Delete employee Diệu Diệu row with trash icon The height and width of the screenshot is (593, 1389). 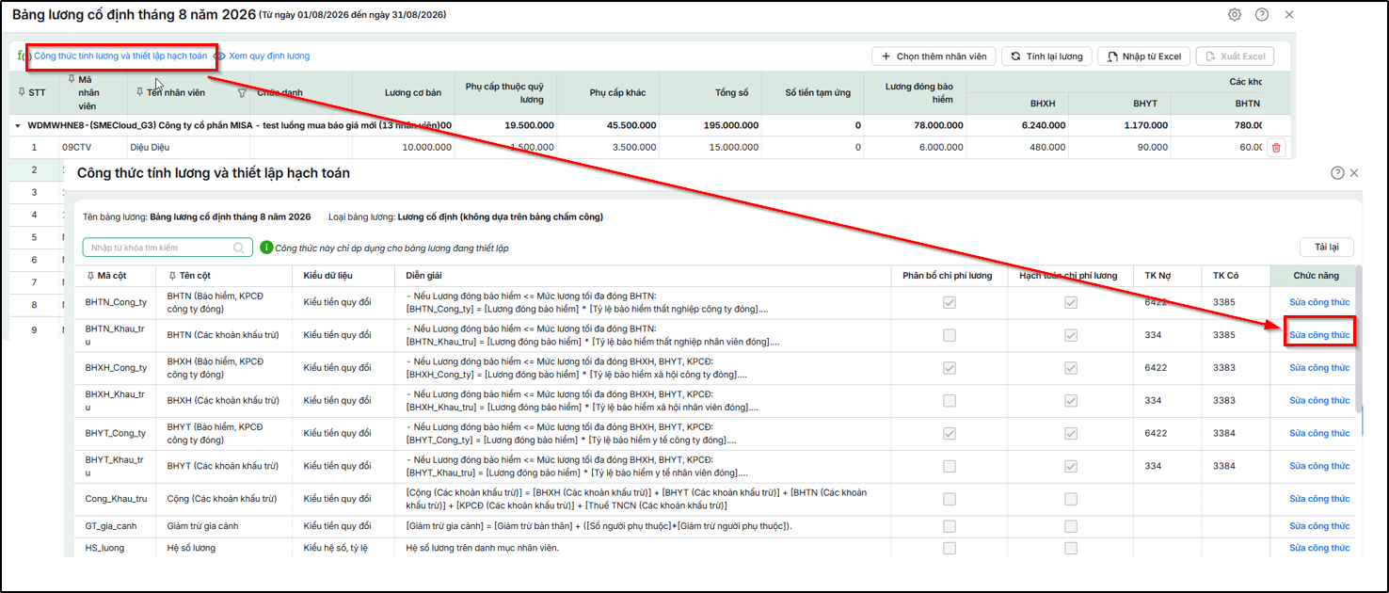click(x=1276, y=148)
